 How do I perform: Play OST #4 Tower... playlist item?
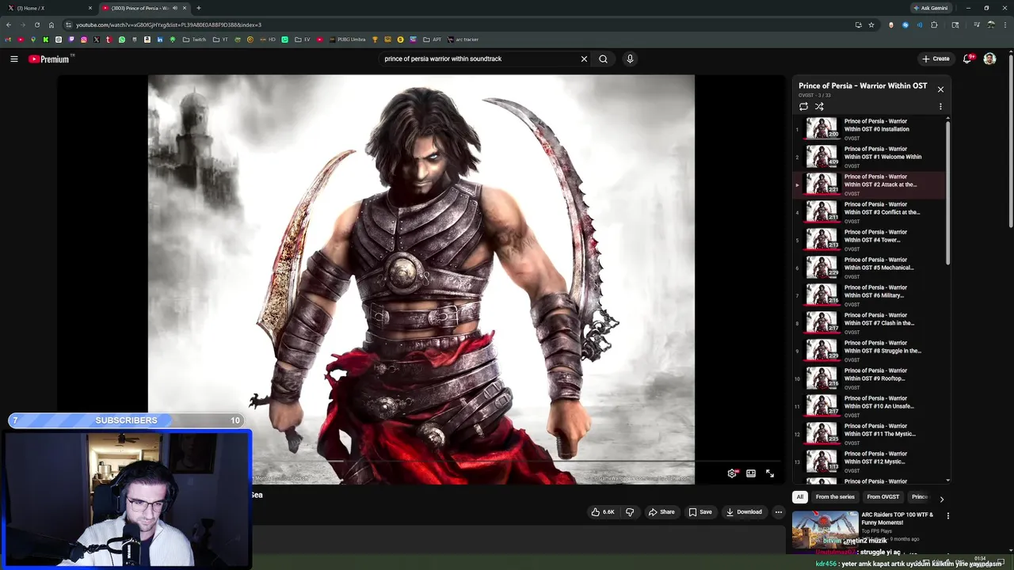(869, 240)
